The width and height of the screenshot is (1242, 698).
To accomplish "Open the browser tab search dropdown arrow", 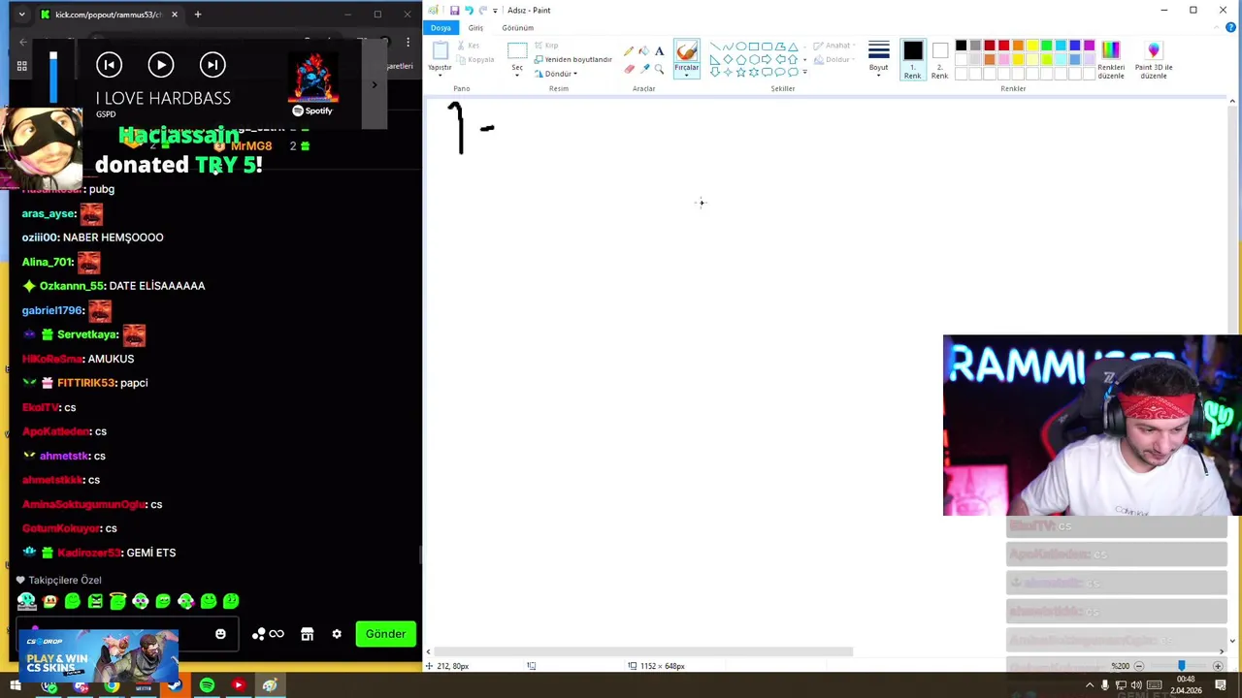I will (x=21, y=15).
